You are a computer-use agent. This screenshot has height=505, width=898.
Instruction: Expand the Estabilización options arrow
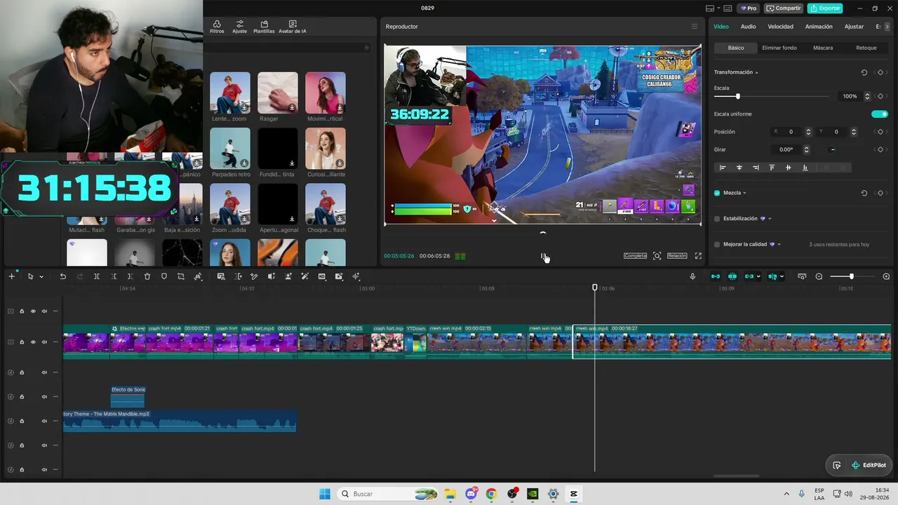coord(770,219)
